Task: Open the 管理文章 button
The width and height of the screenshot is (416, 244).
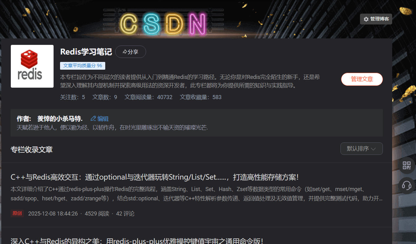Action: tap(362, 79)
